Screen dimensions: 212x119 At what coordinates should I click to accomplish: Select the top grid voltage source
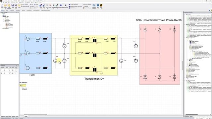point(27,39)
